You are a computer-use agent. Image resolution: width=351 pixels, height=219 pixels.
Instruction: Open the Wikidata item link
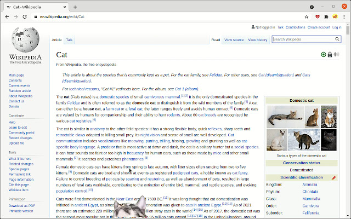18,190
